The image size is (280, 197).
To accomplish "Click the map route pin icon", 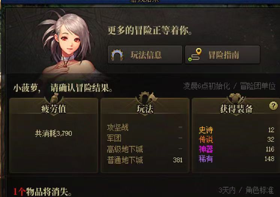I will point(195,55).
